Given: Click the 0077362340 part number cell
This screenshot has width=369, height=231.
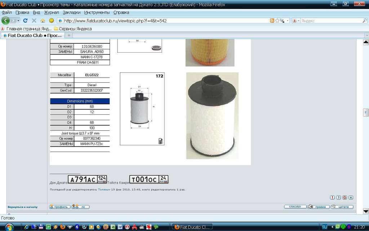Looking at the screenshot, I should click(x=92, y=139).
